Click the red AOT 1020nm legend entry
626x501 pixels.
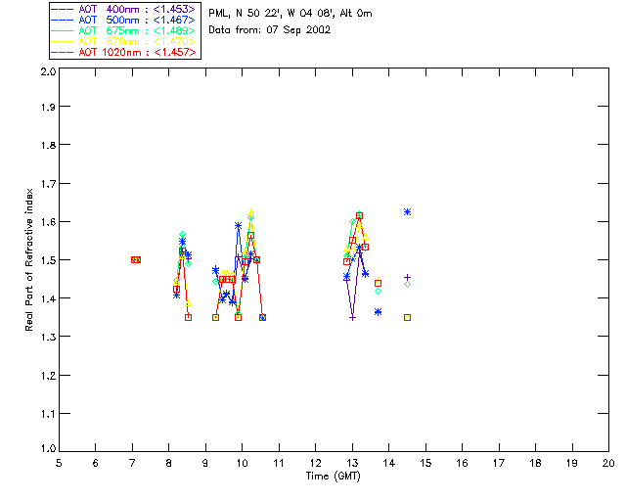[x=125, y=51]
